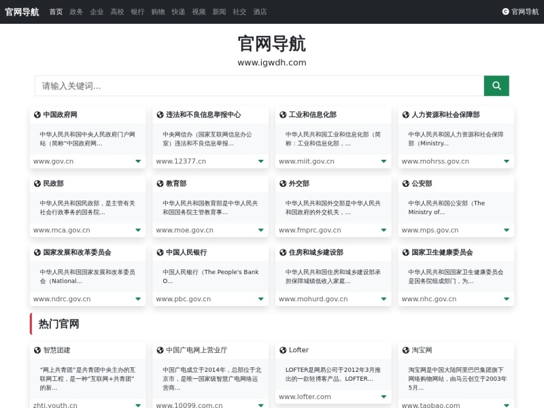Click the globe icon beside 教育部
Image resolution: width=544 pixels, height=408 pixels.
pyautogui.click(x=160, y=184)
